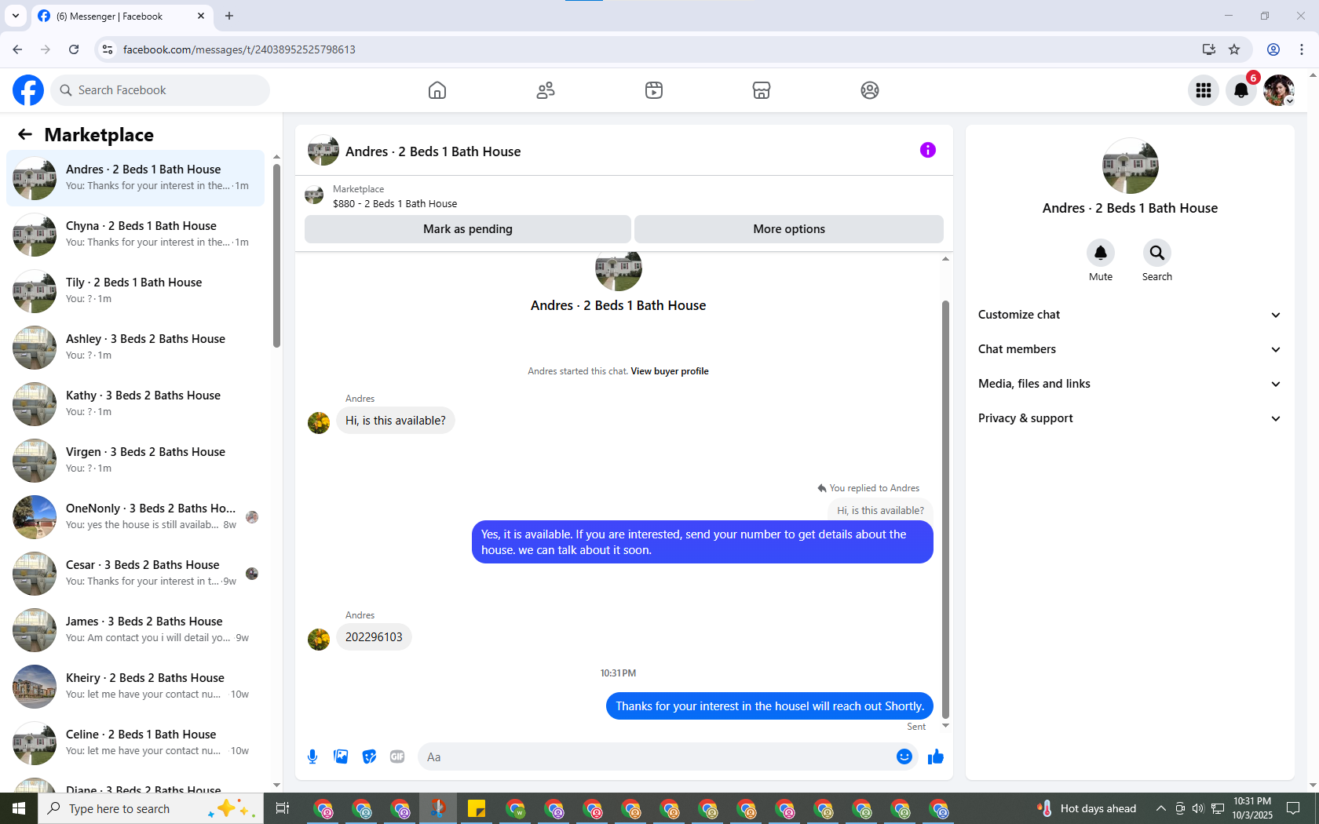Open Celine · 2 Beds 1 Bath House chat
This screenshot has height=824, width=1319.
[135, 743]
